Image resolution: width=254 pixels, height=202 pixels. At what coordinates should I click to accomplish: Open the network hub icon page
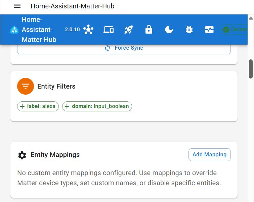click(x=88, y=30)
